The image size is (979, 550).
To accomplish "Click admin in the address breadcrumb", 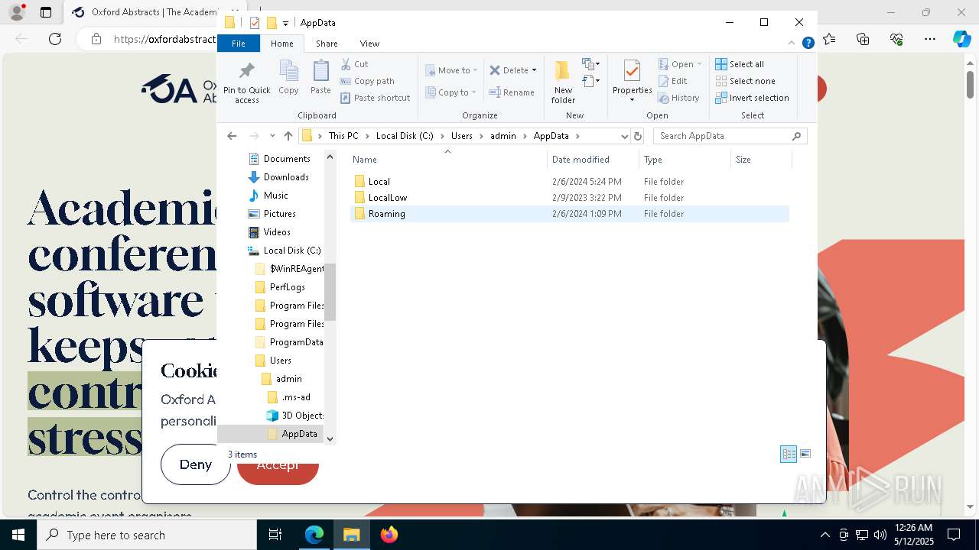I will tap(503, 136).
